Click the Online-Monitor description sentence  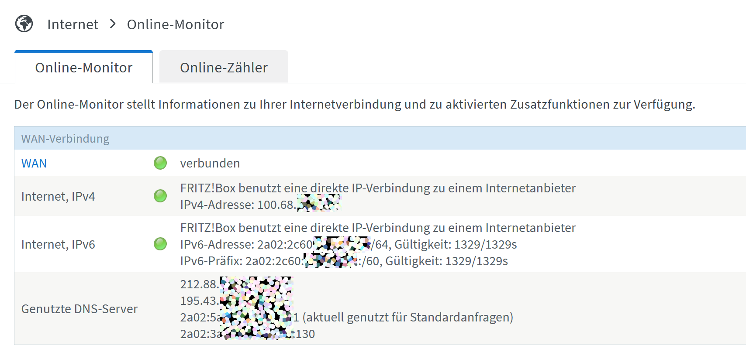355,105
